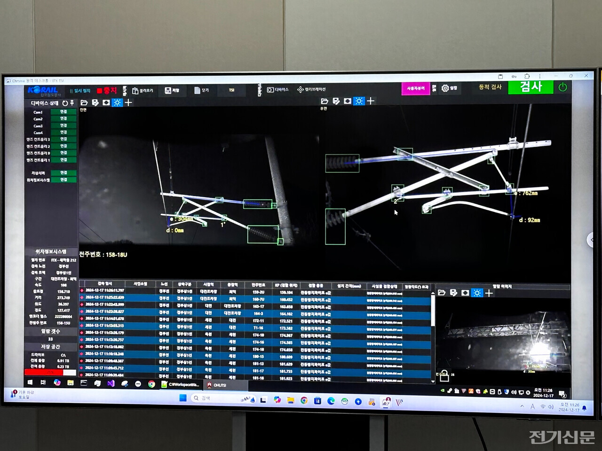Refresh the 디바이스 상태 device status
Screen dimensions: 602x451
click(x=65, y=103)
